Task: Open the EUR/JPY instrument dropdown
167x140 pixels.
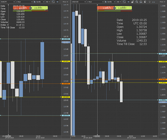Action: click(x=8, y=2)
